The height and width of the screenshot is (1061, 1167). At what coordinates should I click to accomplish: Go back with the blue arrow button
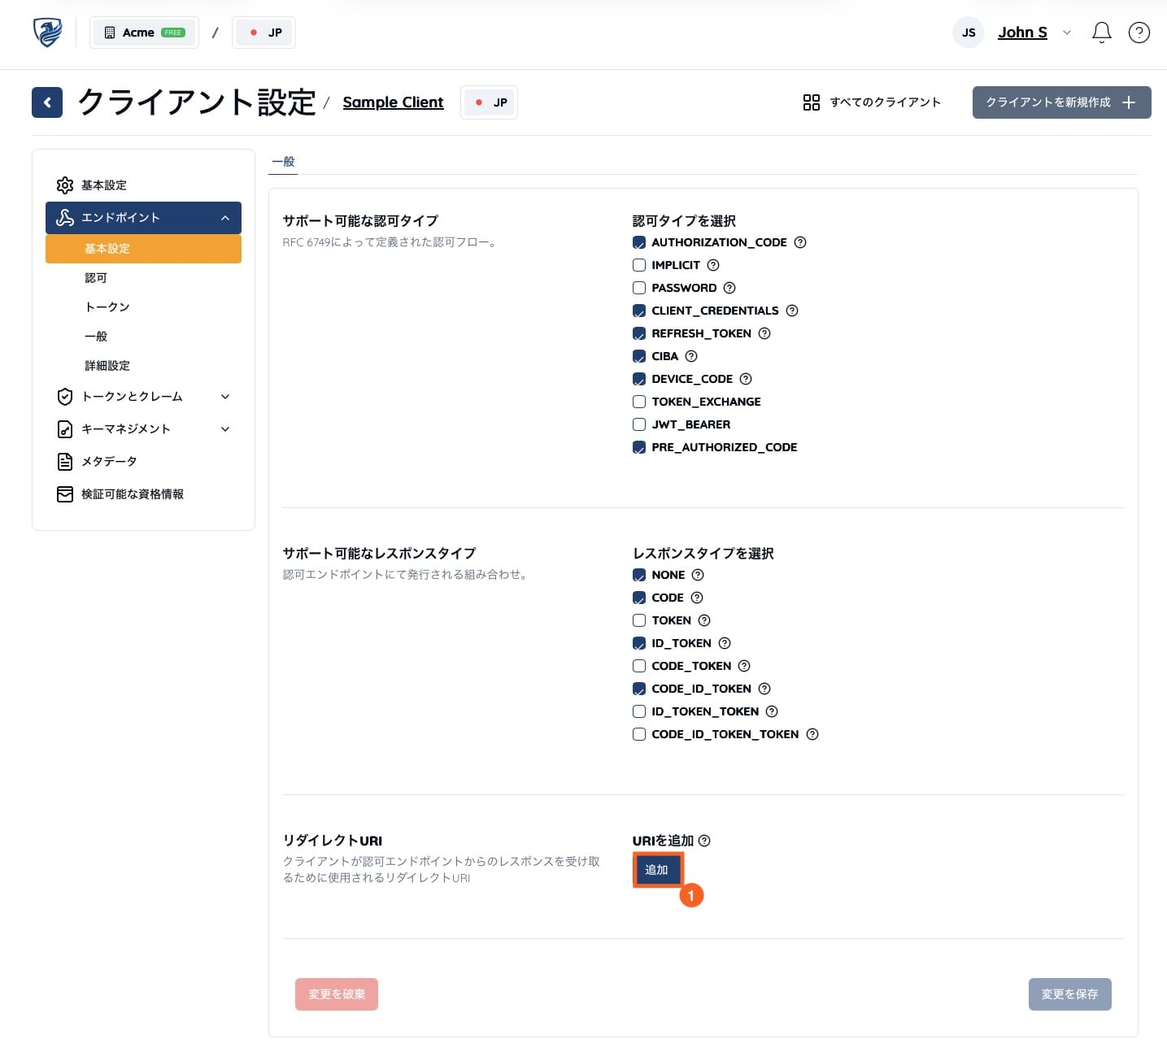(47, 102)
